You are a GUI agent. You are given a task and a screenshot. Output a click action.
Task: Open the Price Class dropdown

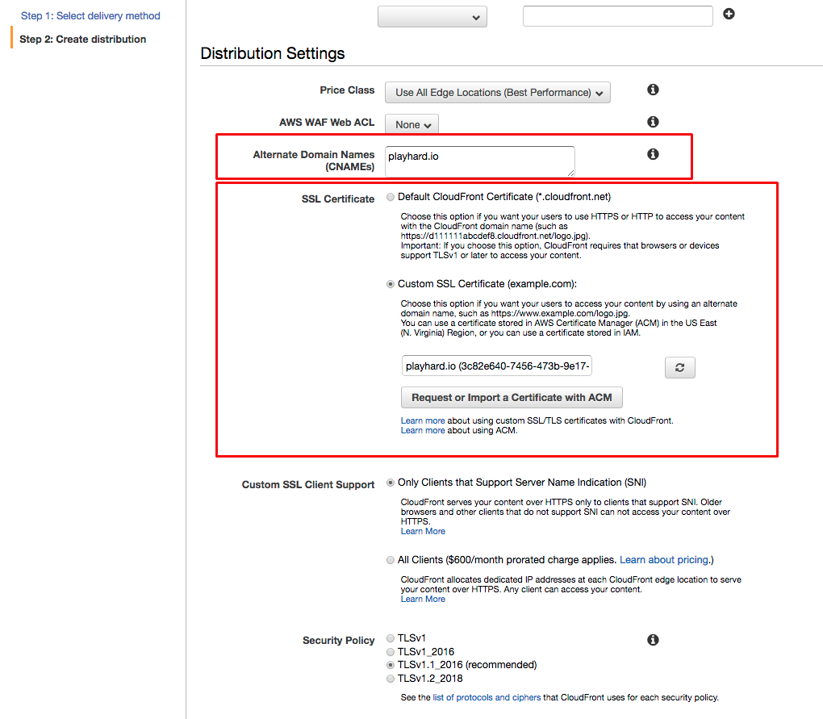pos(497,92)
